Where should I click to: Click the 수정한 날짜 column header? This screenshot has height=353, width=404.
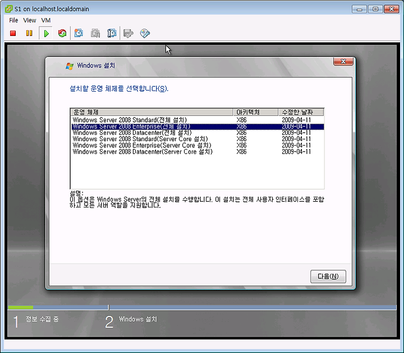coord(301,112)
